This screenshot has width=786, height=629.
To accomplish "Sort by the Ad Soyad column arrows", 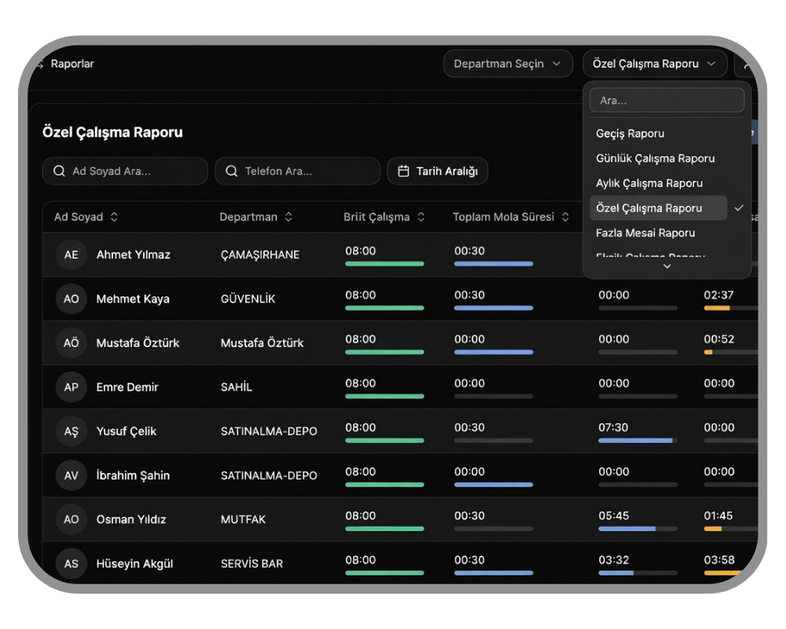I will click(x=114, y=217).
